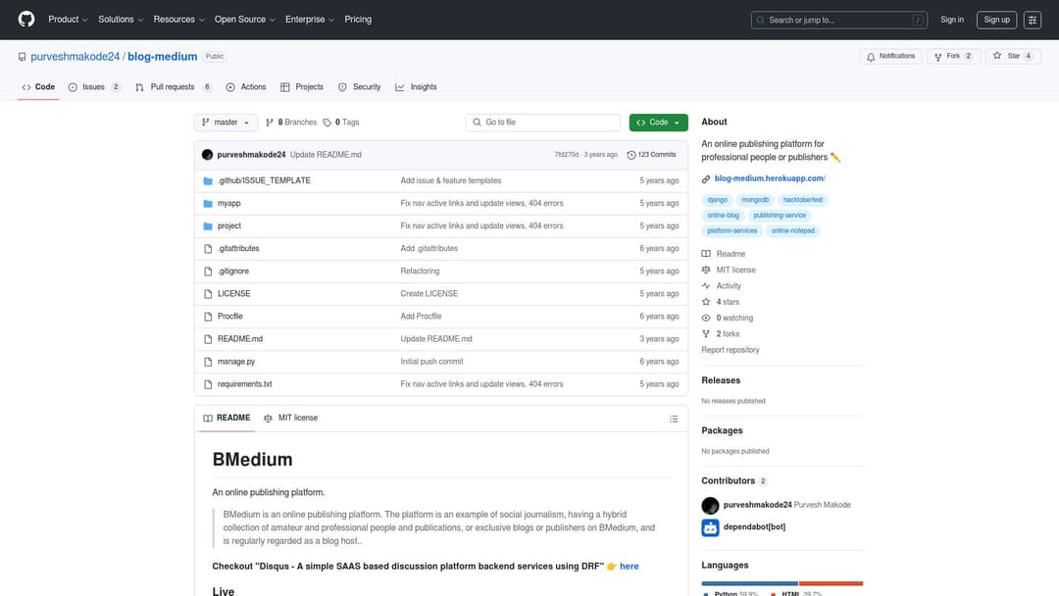Open commit message 'Initial push commit'
Image resolution: width=1059 pixels, height=596 pixels.
point(431,363)
